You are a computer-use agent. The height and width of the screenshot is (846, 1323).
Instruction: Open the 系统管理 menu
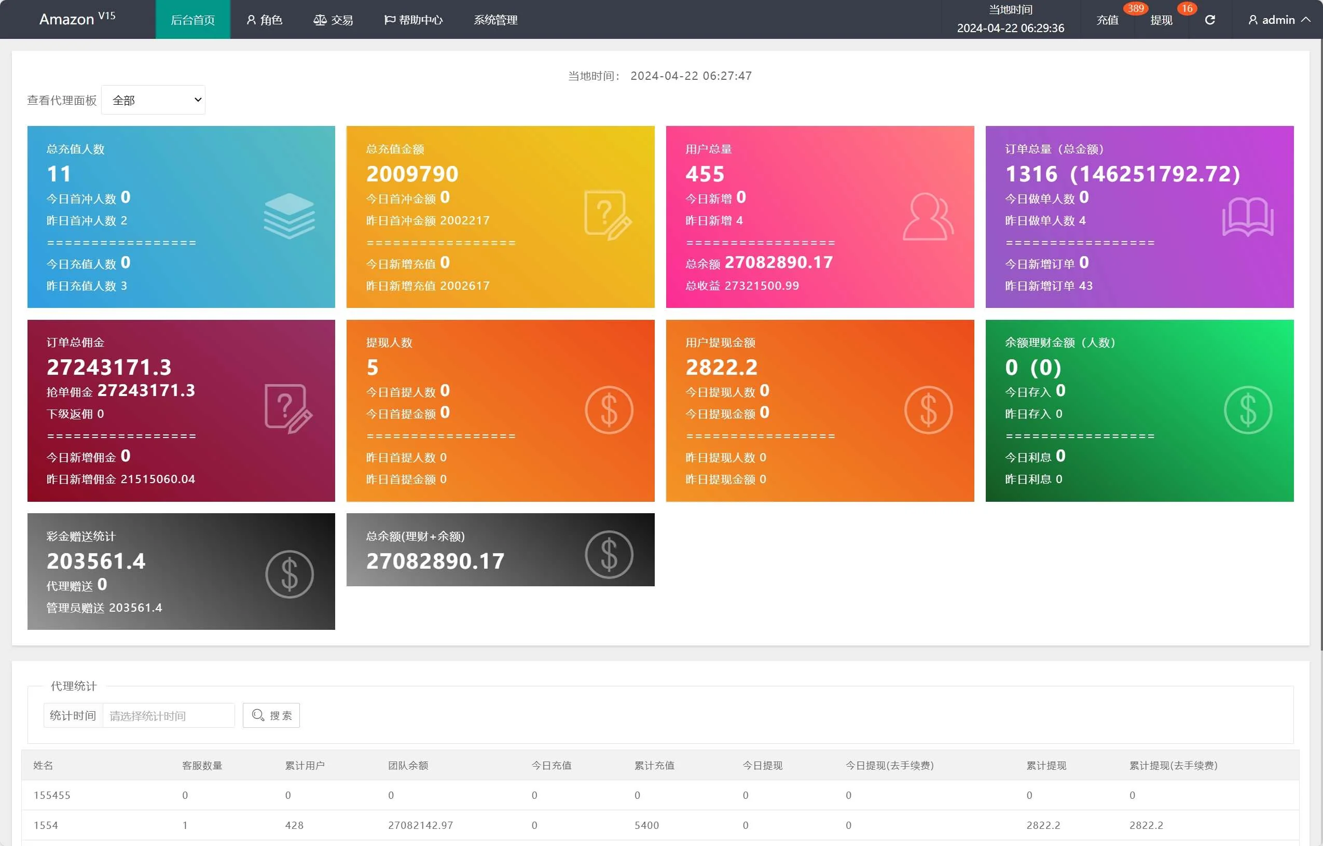[x=495, y=20]
